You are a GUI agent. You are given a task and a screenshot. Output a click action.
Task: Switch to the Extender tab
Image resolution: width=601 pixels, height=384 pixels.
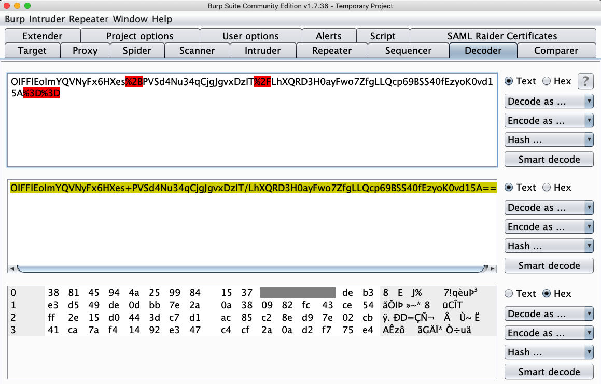click(x=42, y=36)
